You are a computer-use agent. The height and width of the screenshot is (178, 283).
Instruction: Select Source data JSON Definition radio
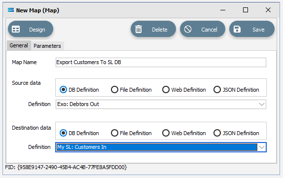tap(217, 90)
